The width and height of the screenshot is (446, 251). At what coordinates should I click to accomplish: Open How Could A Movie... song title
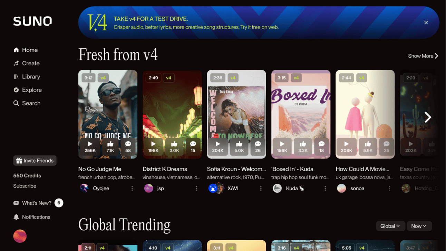coord(362,169)
